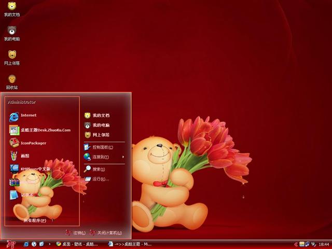Viewport: 332px width, 249px height.
Task: Open 网上邻居 desktop bear icon
Action: pos(12,58)
